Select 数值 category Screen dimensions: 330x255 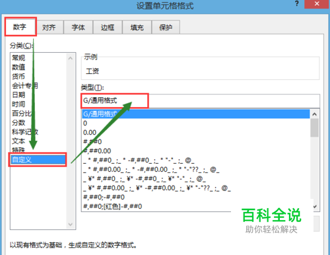click(38, 67)
